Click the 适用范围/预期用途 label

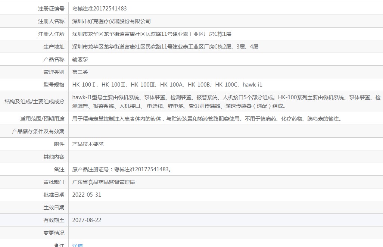[x=42, y=119]
